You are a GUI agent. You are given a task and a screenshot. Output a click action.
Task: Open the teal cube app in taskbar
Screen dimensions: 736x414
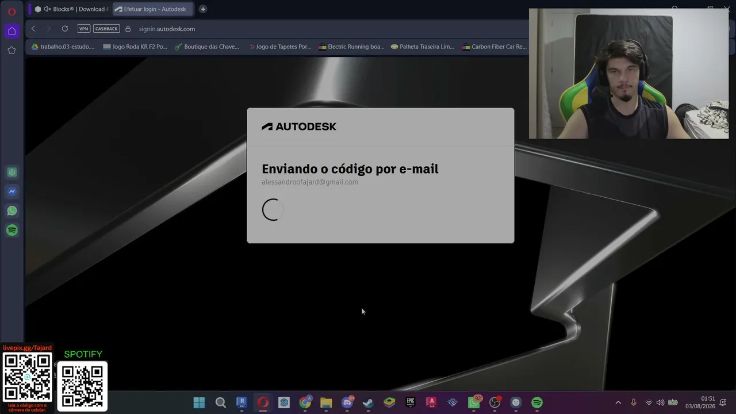pos(284,402)
